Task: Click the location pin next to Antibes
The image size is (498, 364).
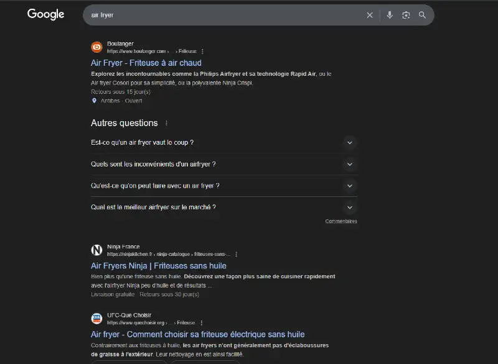Action: [95, 100]
